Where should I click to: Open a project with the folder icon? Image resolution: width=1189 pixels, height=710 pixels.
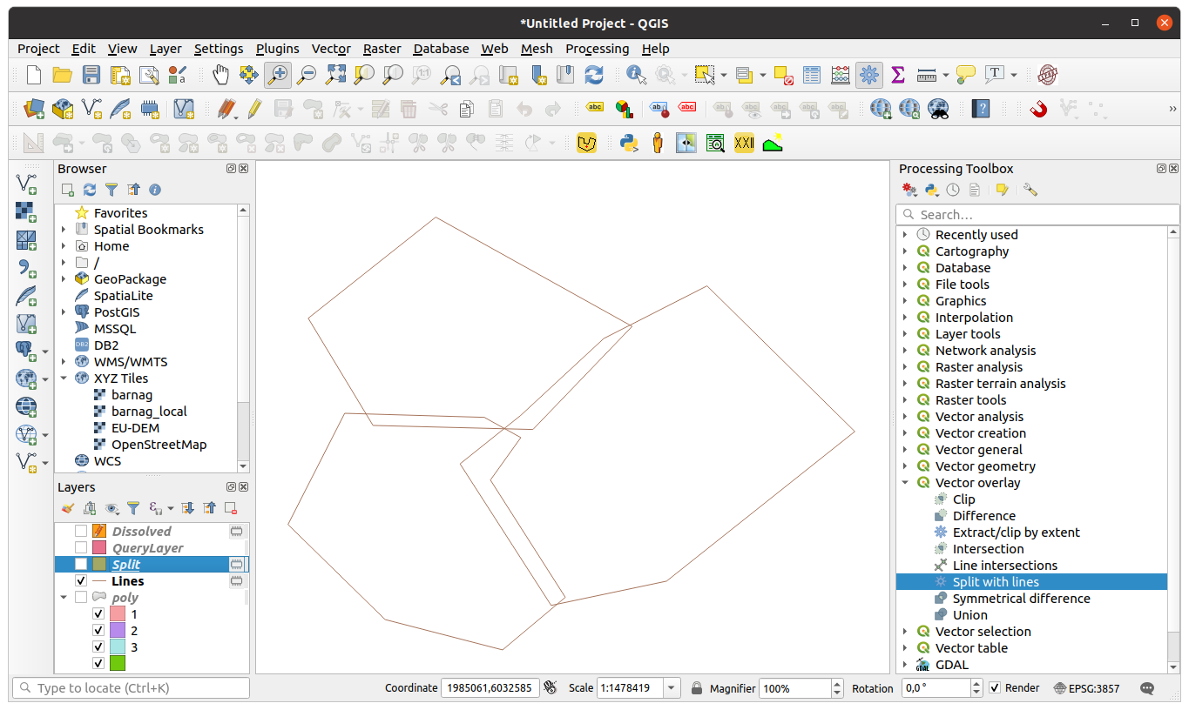pos(62,75)
